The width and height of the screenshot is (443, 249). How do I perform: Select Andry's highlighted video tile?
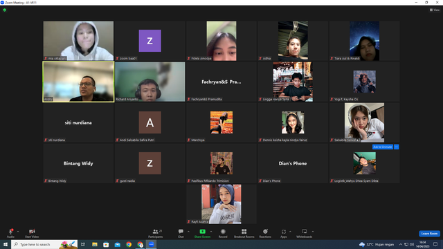78,82
